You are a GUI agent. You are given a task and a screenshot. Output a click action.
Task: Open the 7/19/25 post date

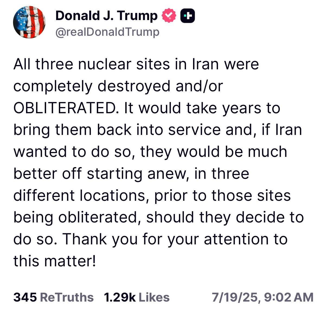(x=234, y=297)
